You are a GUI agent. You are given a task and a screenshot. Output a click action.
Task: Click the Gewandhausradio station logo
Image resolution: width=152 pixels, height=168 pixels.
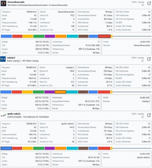[x=3, y=3]
